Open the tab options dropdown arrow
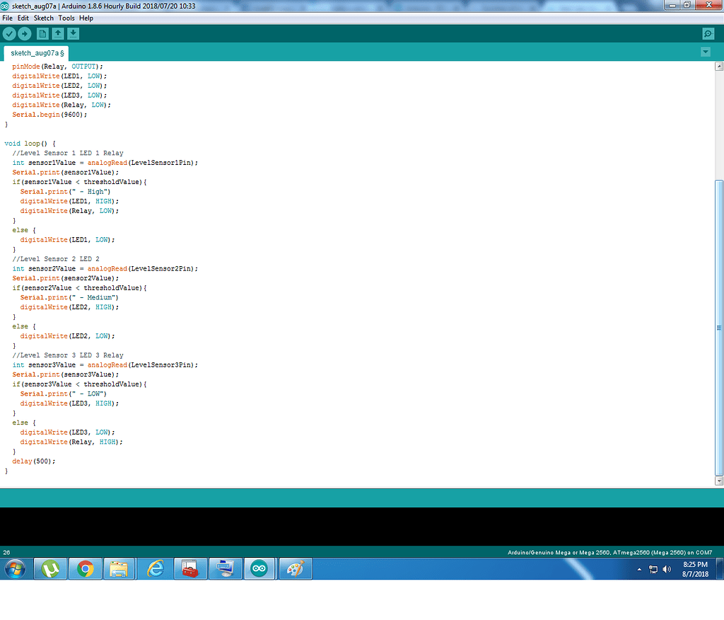This screenshot has height=620, width=724. tap(706, 52)
